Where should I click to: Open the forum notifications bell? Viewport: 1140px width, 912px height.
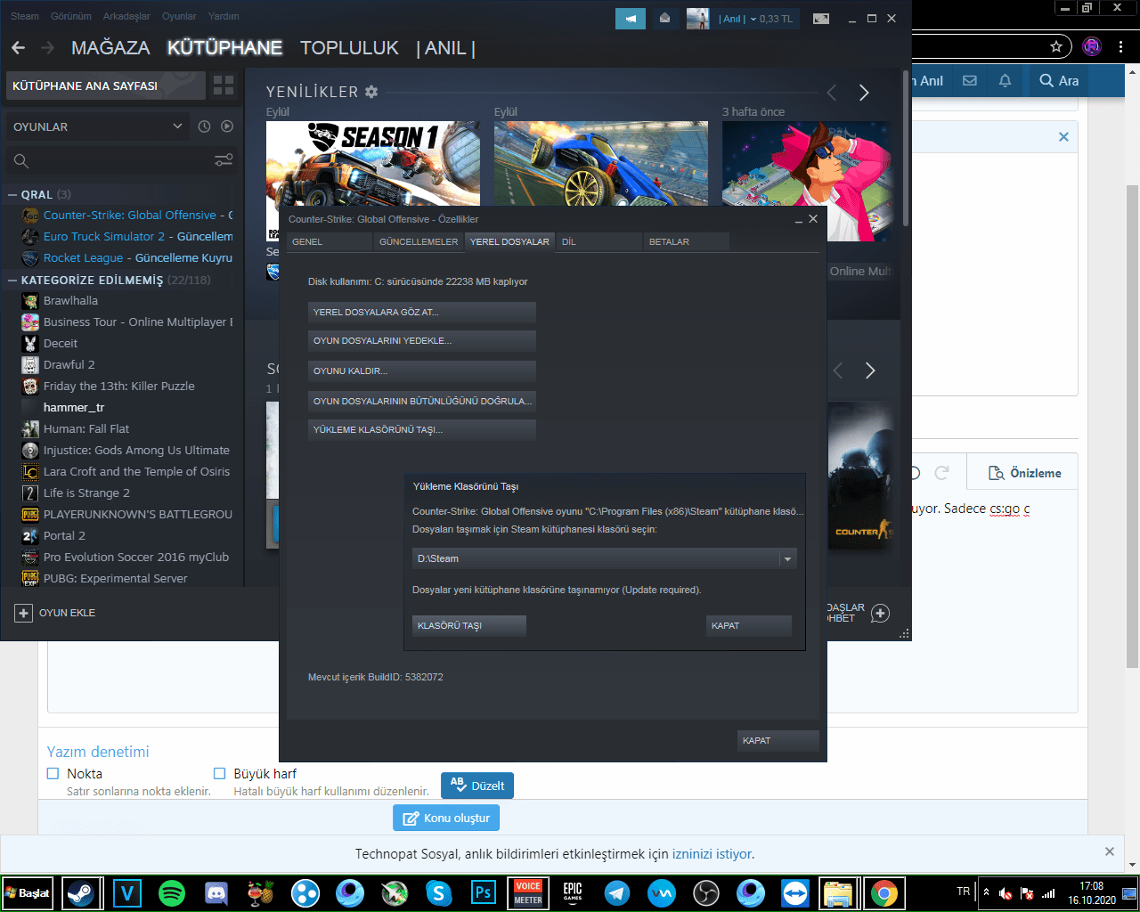[x=1005, y=80]
